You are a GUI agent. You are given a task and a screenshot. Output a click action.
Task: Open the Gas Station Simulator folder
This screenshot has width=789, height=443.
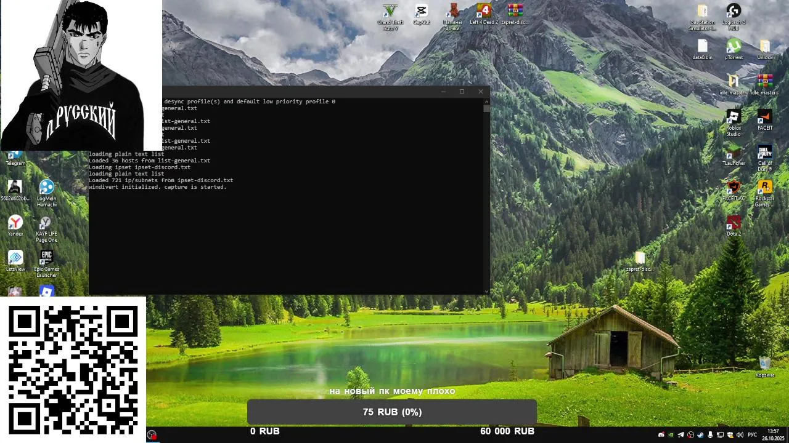[702, 17]
